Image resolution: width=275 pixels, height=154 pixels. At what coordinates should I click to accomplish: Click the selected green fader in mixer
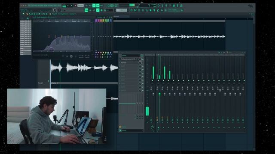[159, 94]
